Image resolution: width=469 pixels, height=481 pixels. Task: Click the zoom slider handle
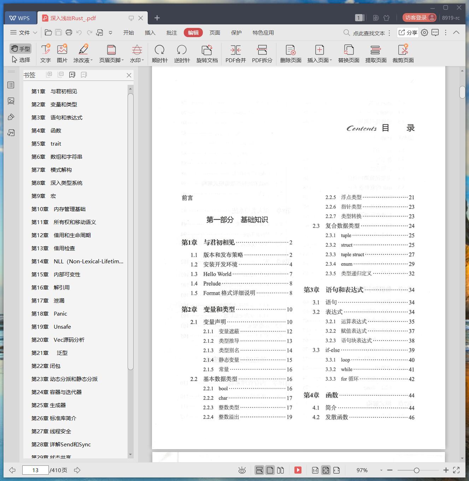click(417, 470)
